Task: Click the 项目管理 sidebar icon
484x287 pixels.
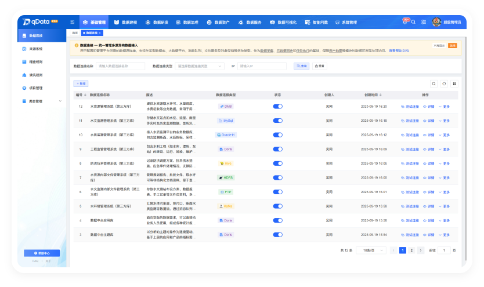Action: [24, 88]
